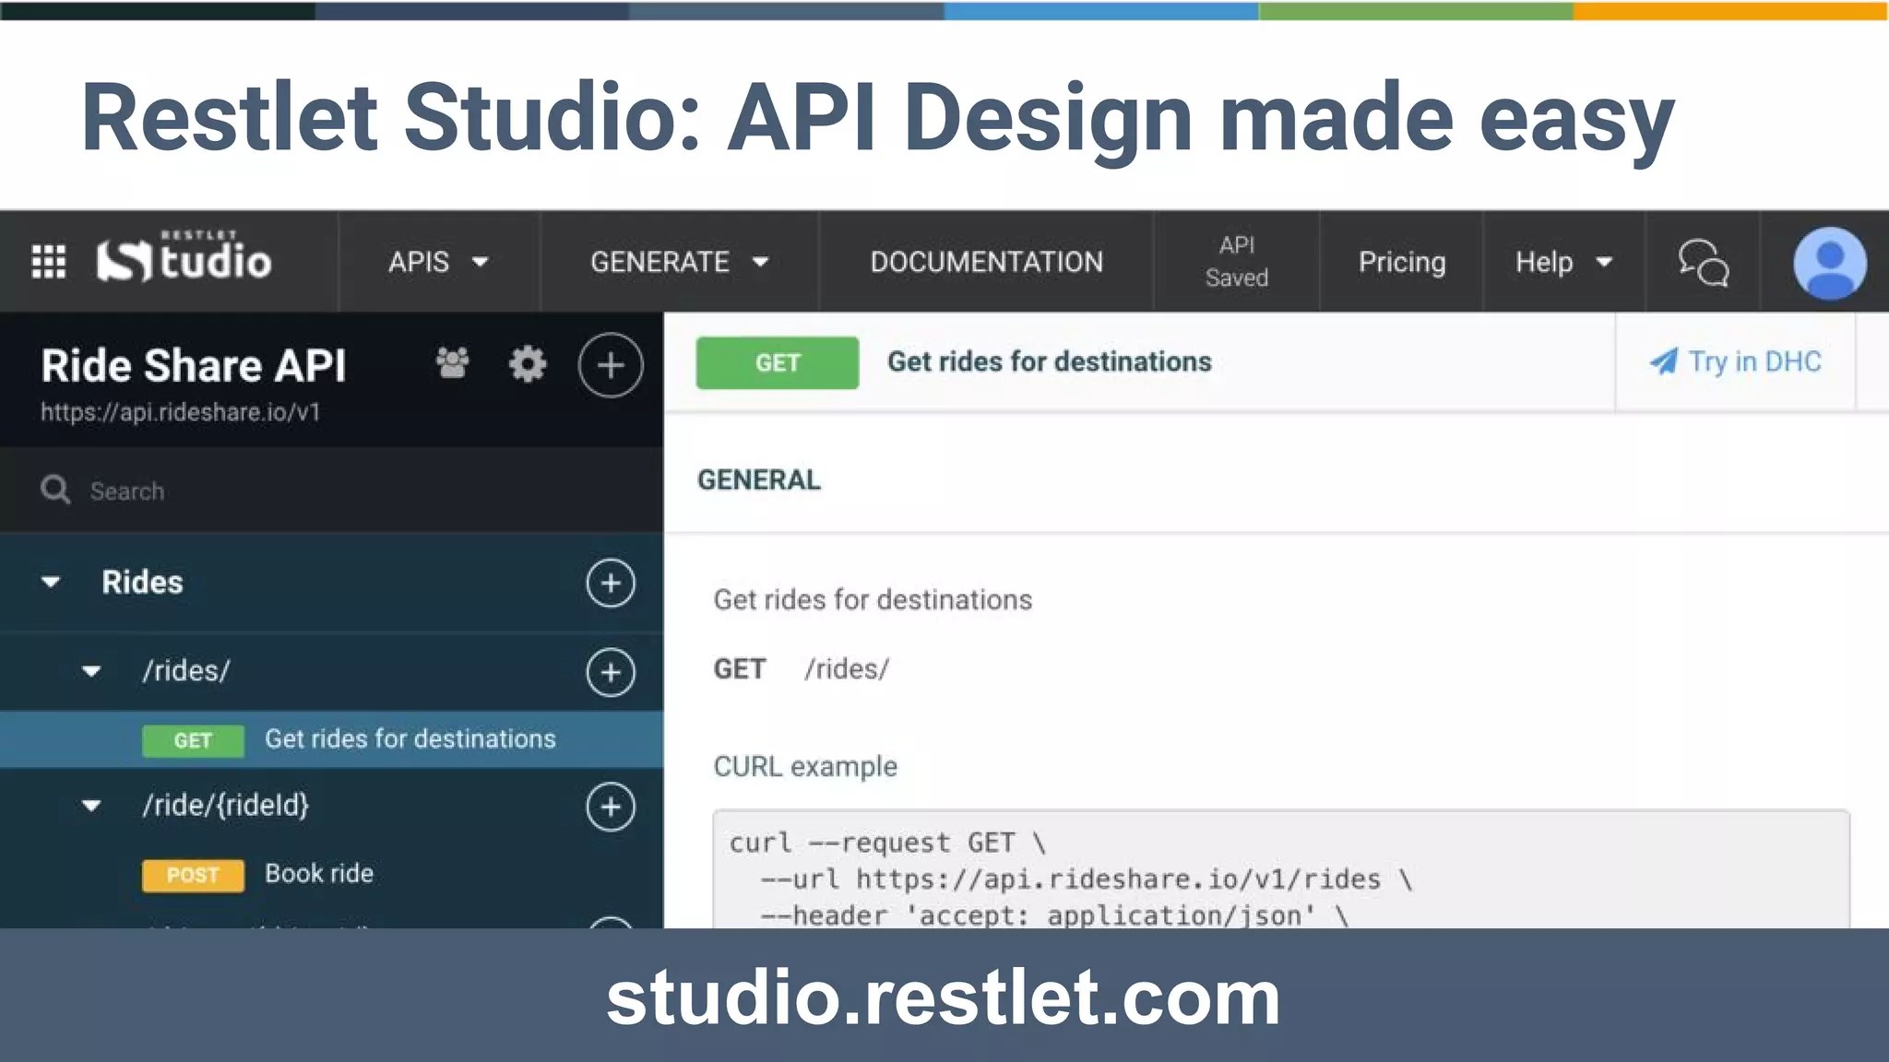Click the Try in DHC link
Screen dimensions: 1889x1062
coord(1735,361)
